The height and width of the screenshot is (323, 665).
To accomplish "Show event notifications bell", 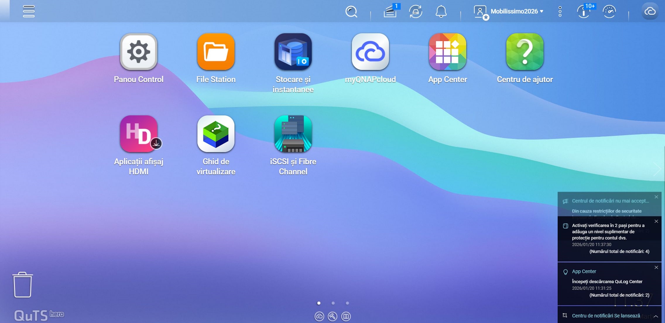I will pos(441,11).
